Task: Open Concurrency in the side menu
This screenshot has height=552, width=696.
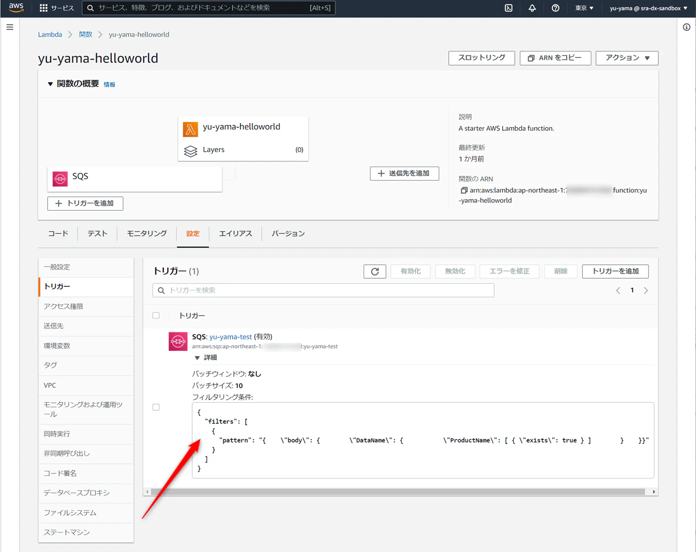Action: pyautogui.click(x=86, y=434)
